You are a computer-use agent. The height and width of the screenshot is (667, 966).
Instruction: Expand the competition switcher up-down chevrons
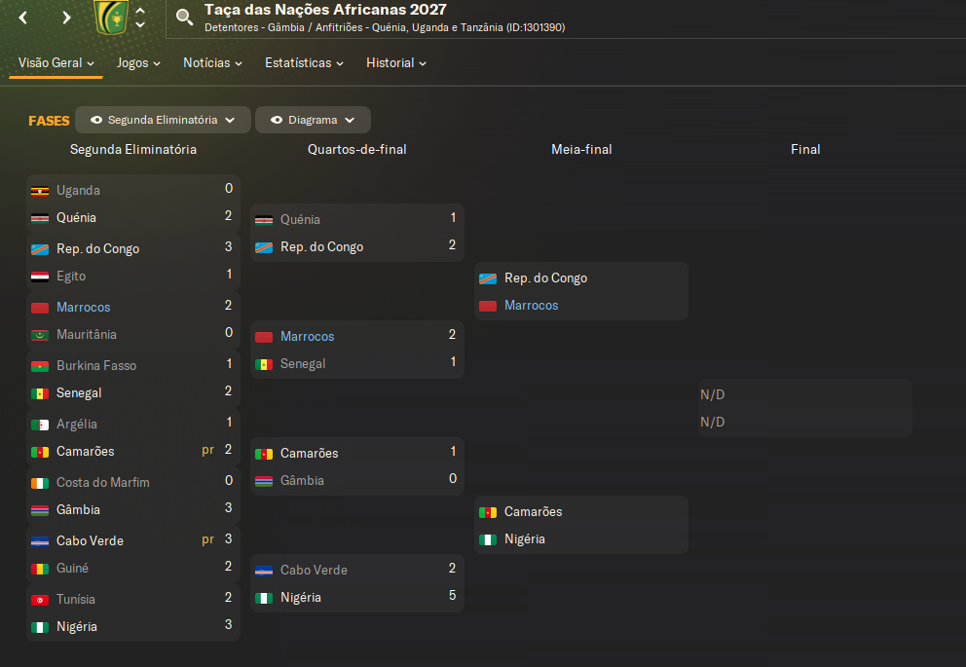[x=140, y=18]
